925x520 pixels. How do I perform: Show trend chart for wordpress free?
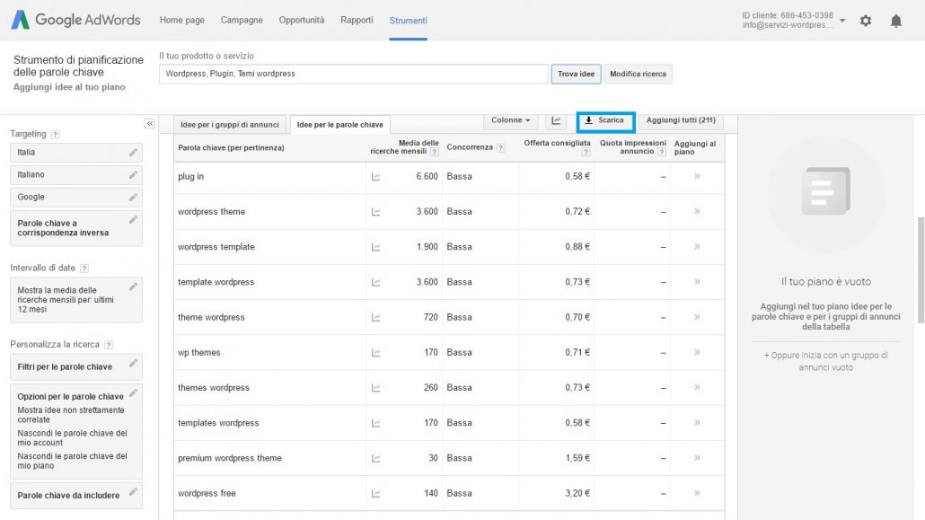[375, 493]
